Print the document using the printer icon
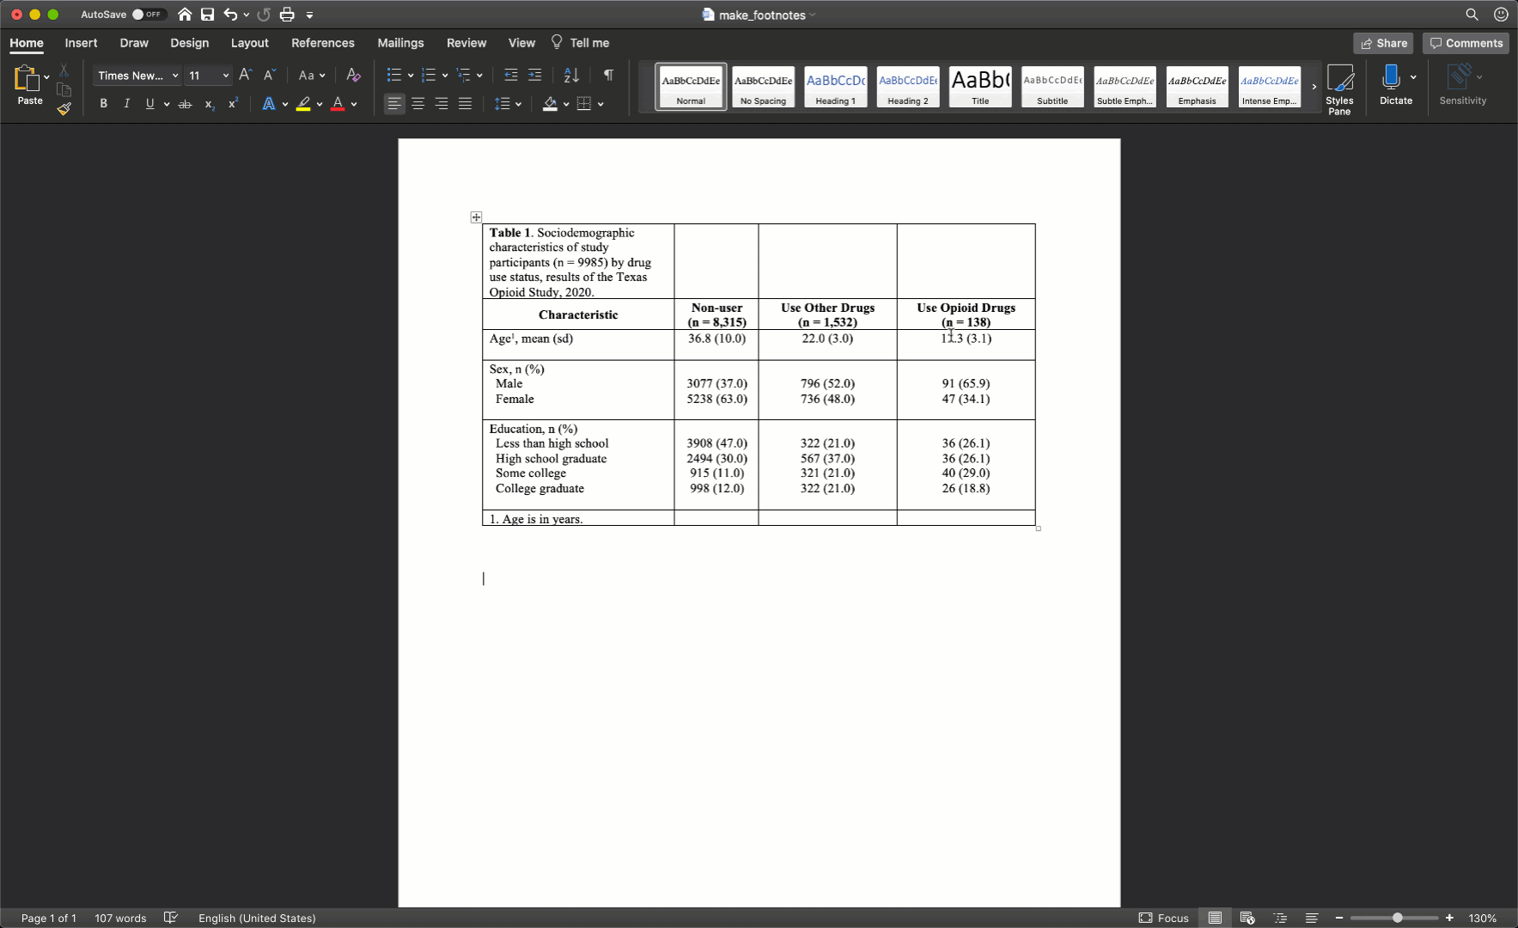The image size is (1518, 928). pos(287,15)
